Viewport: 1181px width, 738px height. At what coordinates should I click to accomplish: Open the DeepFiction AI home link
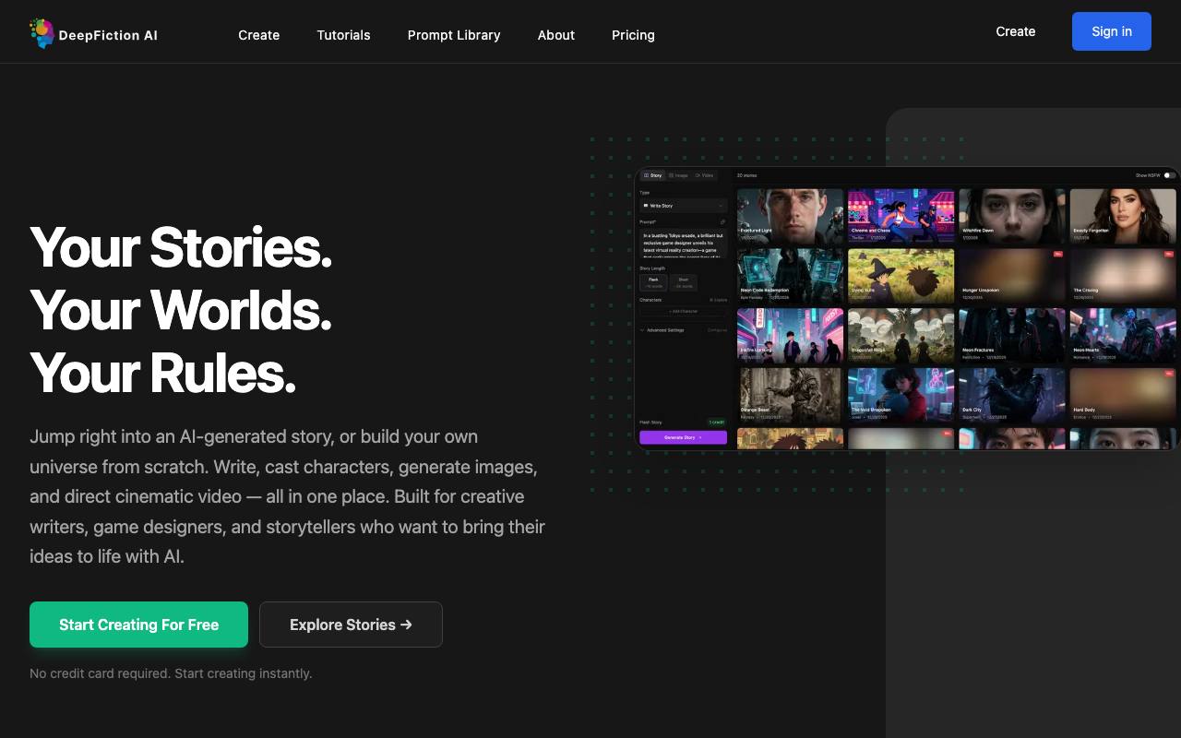[x=93, y=34]
